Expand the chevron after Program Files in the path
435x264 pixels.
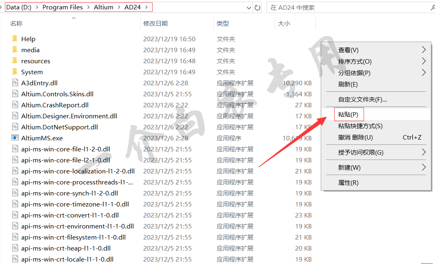88,7
